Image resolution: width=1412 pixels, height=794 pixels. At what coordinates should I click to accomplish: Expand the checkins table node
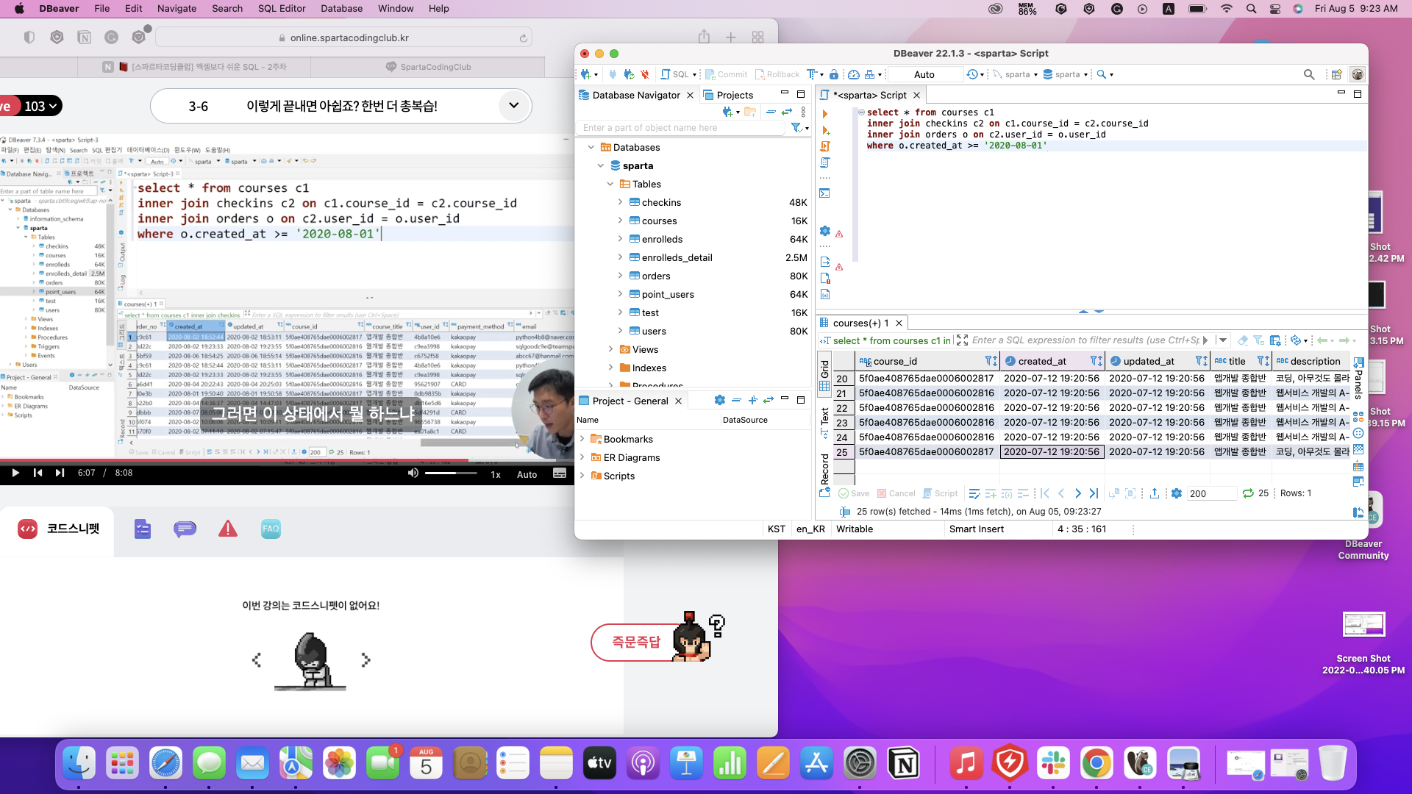click(620, 202)
